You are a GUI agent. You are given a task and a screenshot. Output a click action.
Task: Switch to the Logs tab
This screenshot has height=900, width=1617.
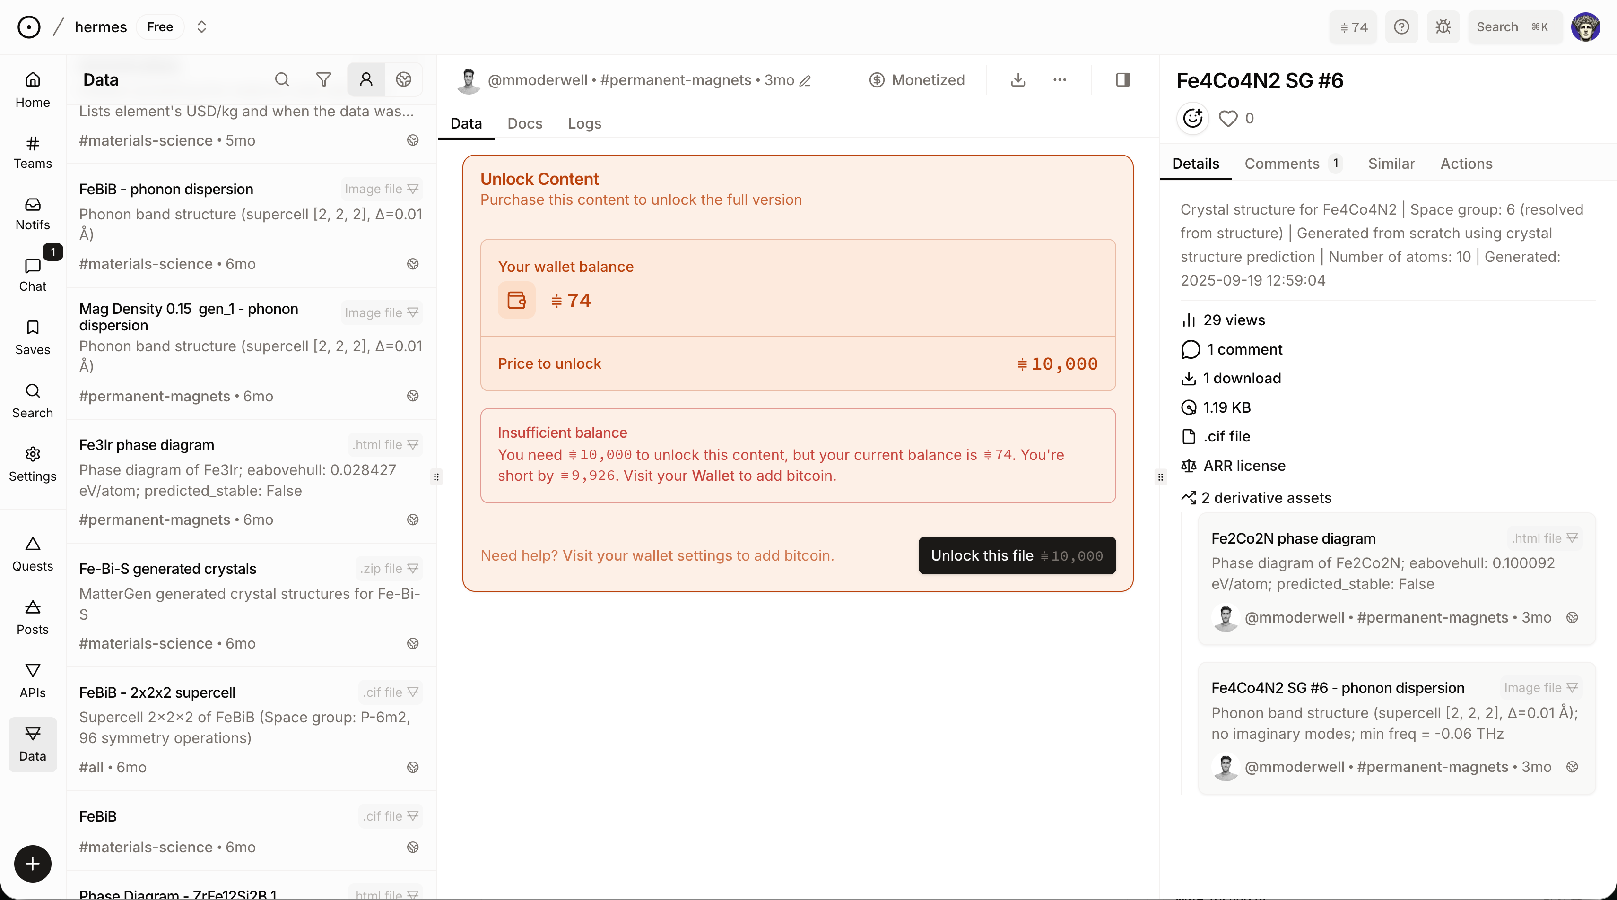584,124
